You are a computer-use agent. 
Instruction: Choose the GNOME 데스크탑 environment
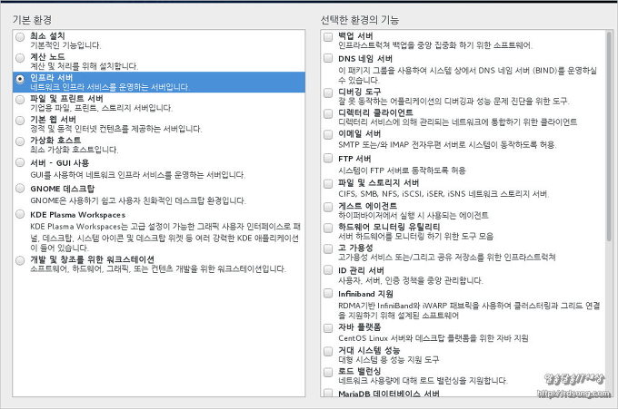(20, 189)
